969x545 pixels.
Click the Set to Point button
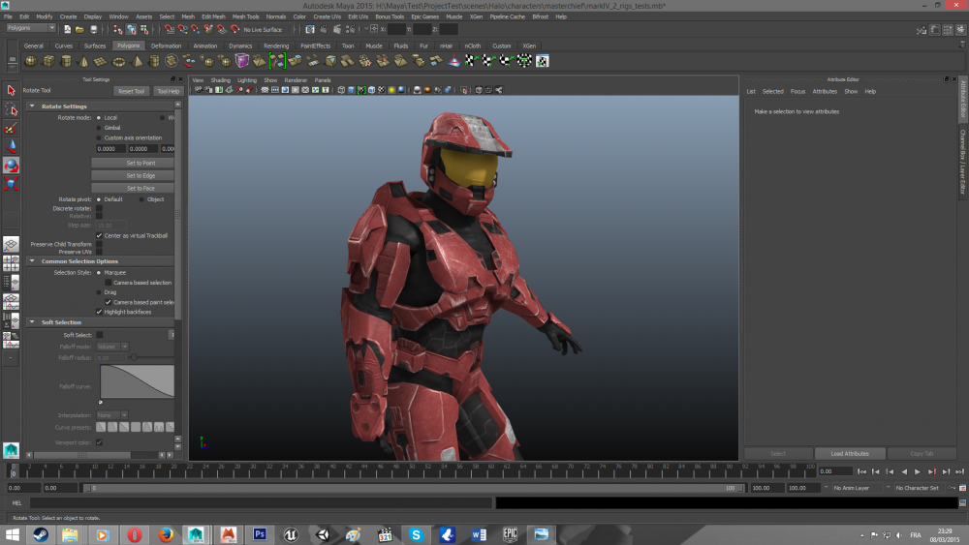click(133, 163)
